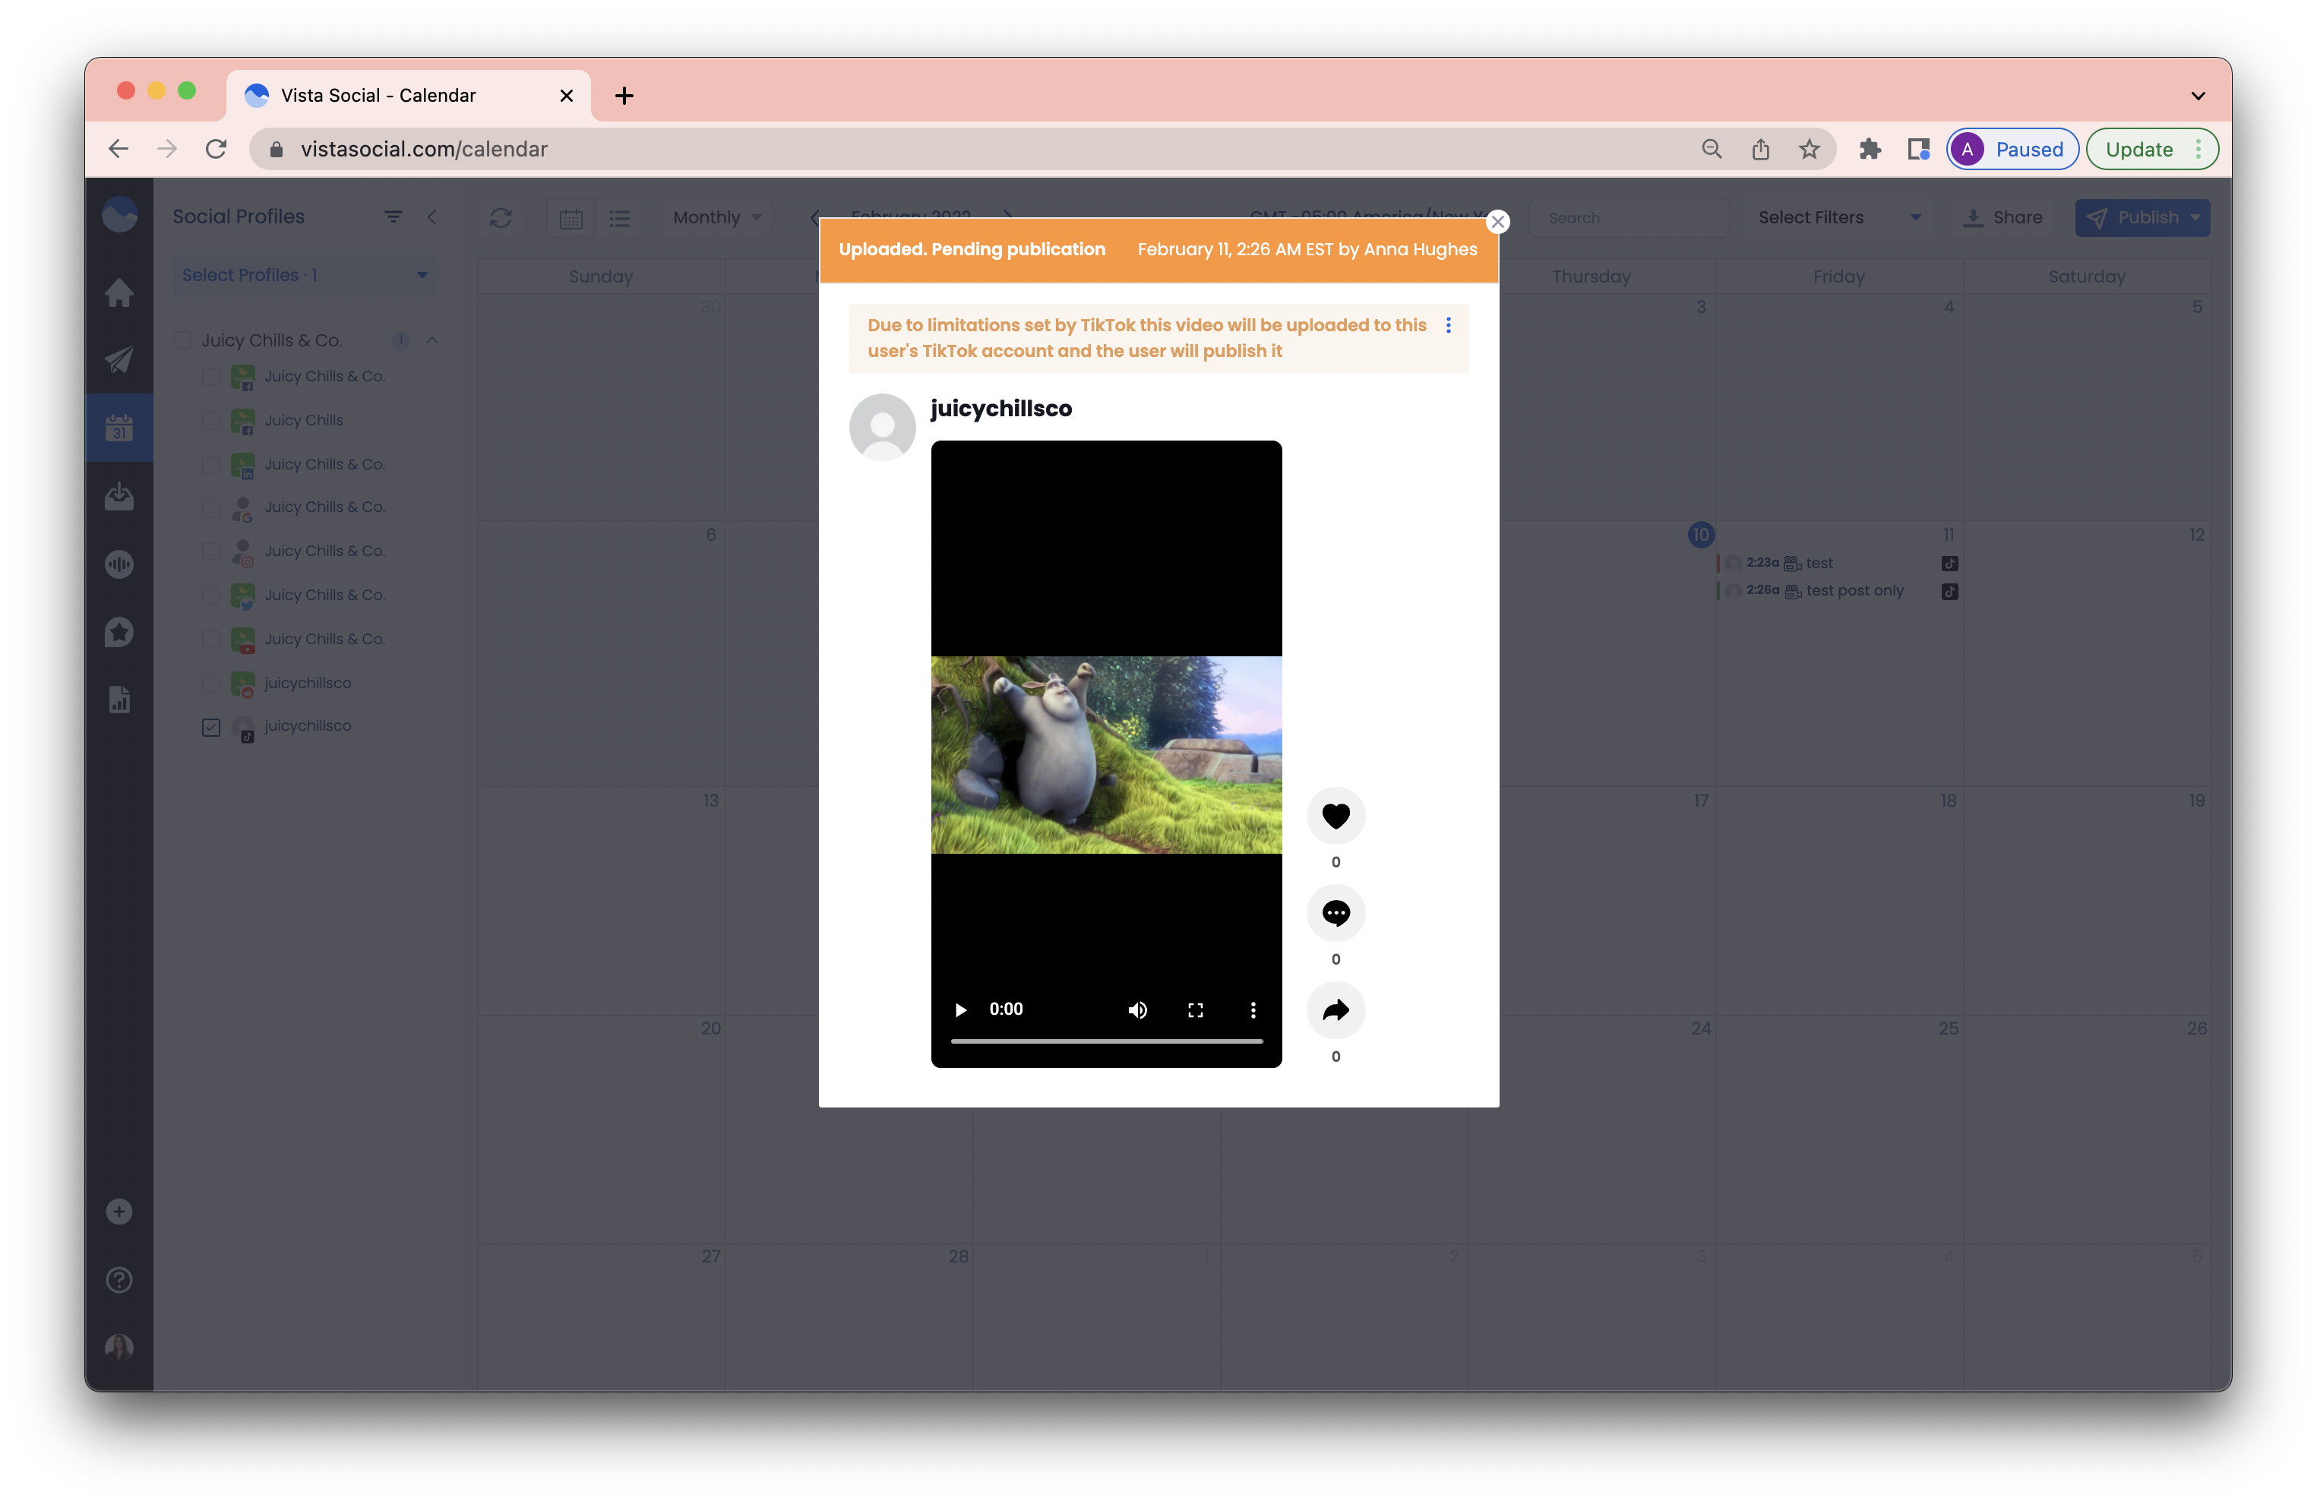Open Publish paper plane in sidebar
The width and height of the screenshot is (2317, 1504).
pos(119,360)
